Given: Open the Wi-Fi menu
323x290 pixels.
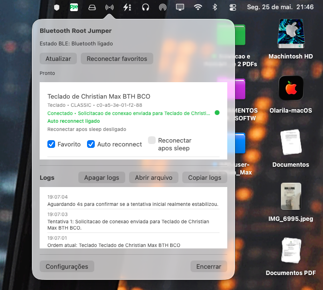Looking at the screenshot, I should pyautogui.click(x=198, y=7).
